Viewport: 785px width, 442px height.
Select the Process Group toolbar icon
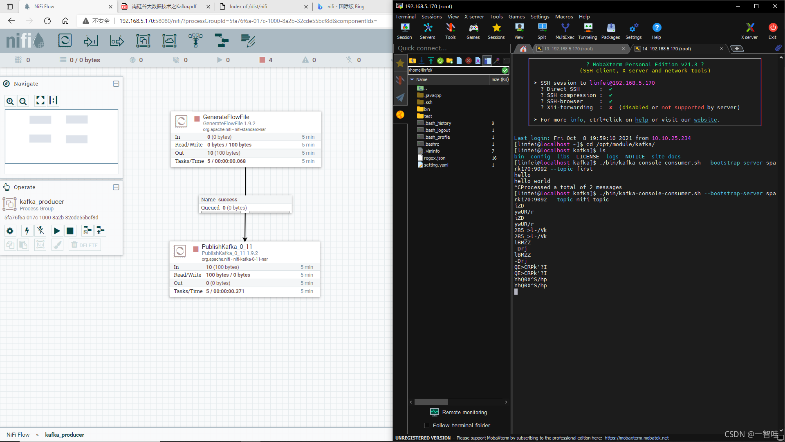pyautogui.click(x=143, y=41)
